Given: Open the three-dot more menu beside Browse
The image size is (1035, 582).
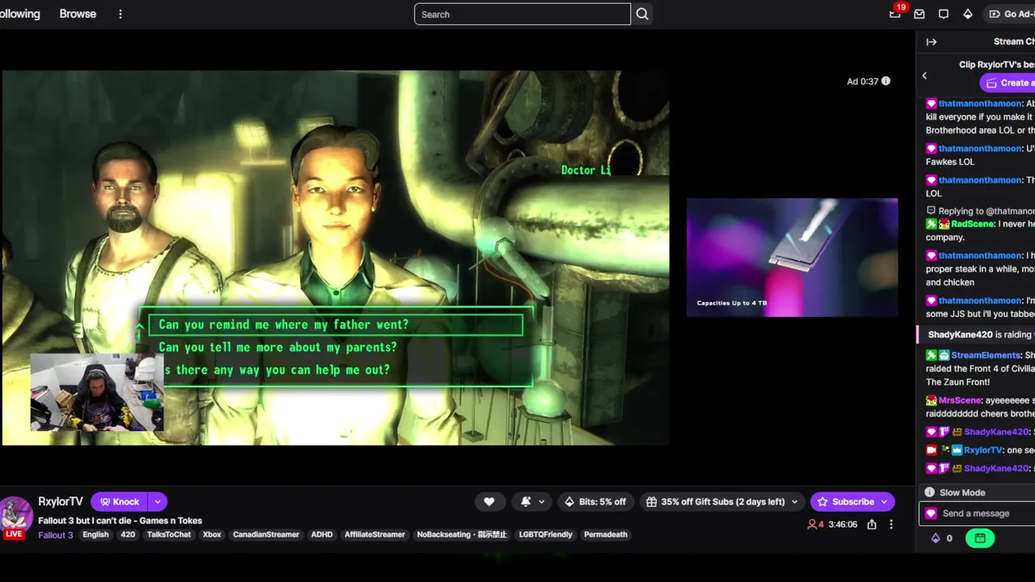Looking at the screenshot, I should 120,14.
